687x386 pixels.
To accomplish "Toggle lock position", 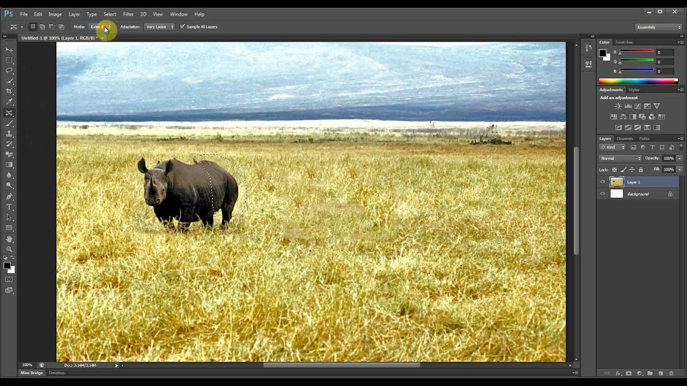I will [632, 170].
